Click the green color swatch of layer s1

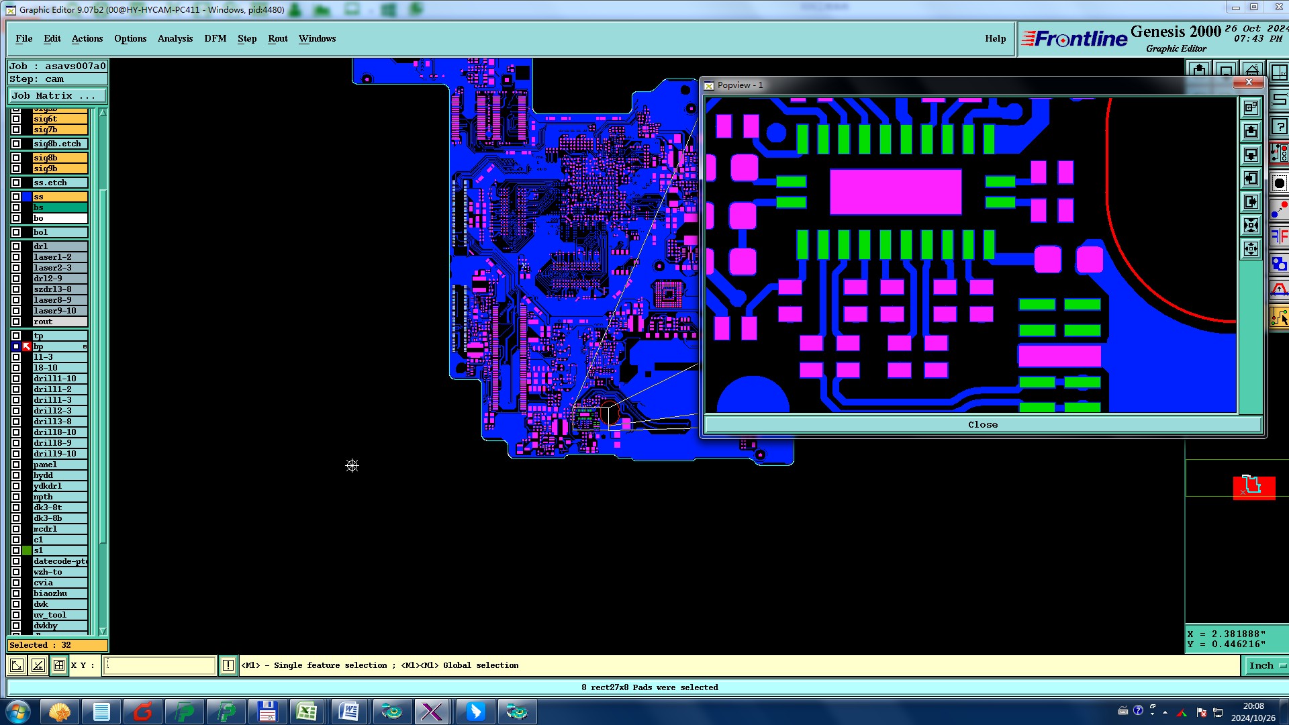tap(27, 550)
